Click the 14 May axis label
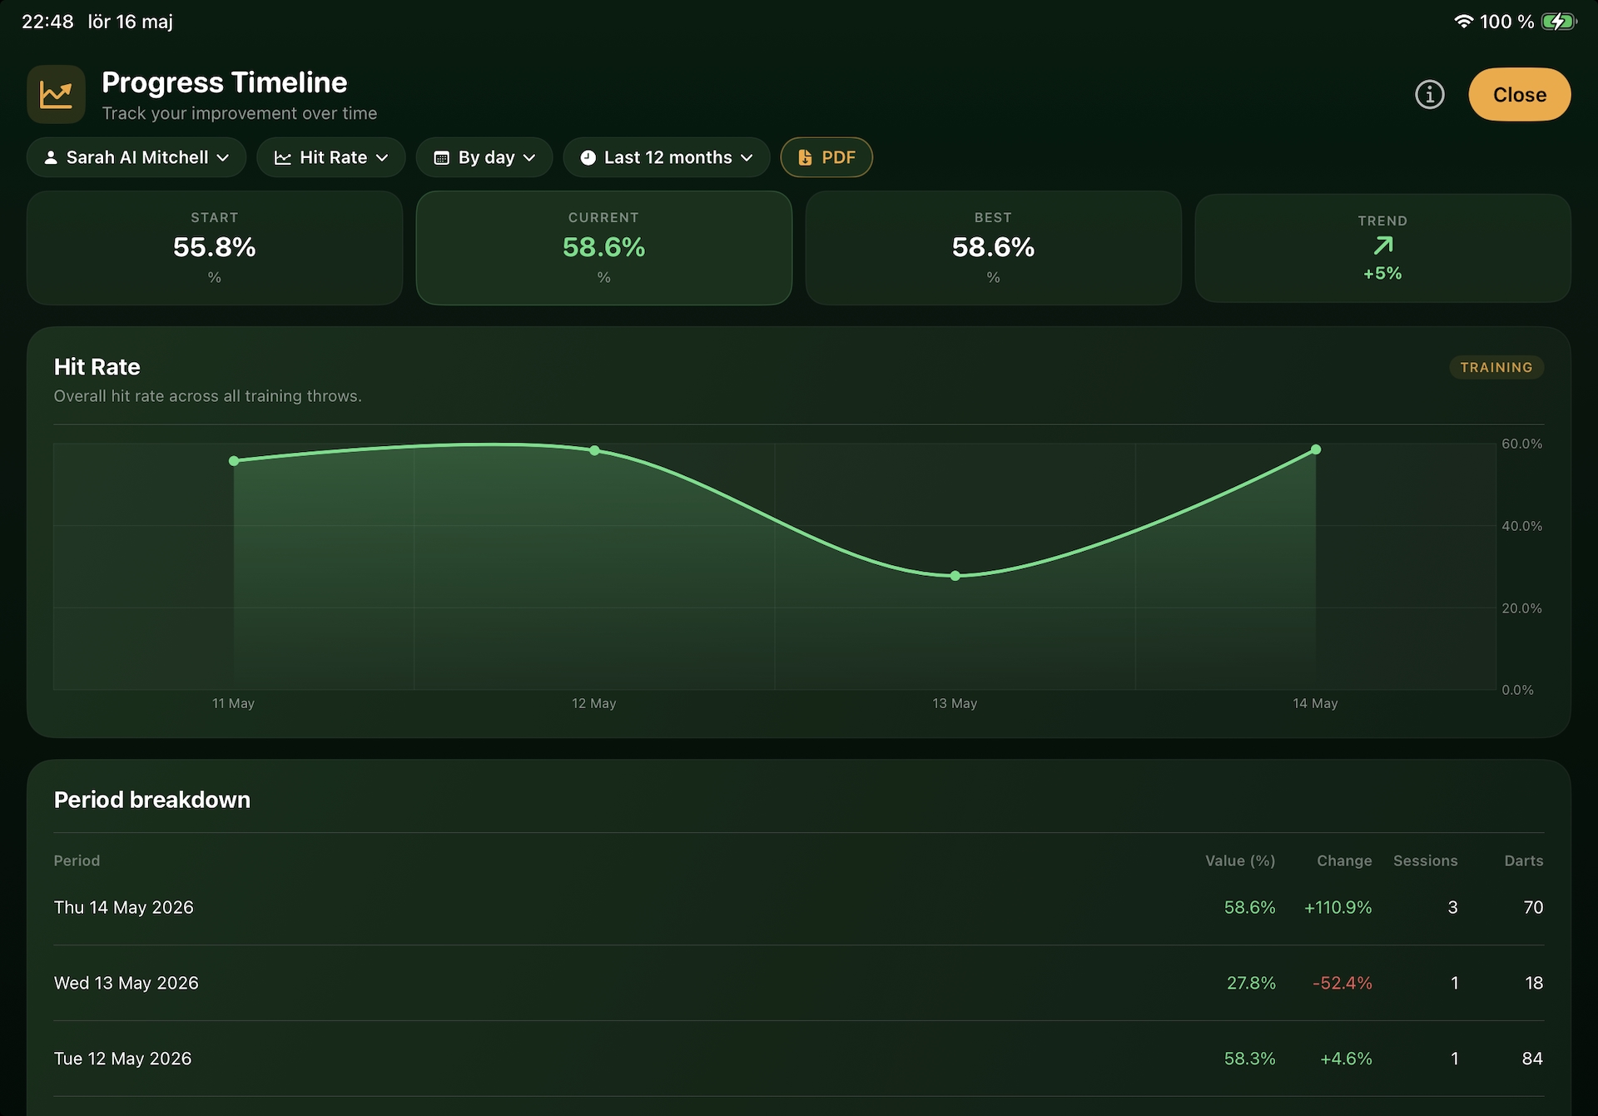 click(x=1315, y=703)
